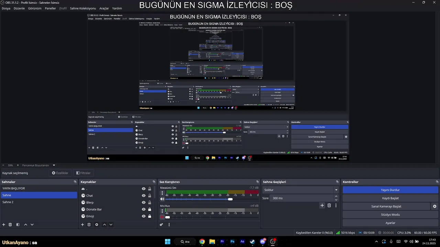Open Photoshop from the taskbar
Screen dimensions: 440x247
pos(232,242)
